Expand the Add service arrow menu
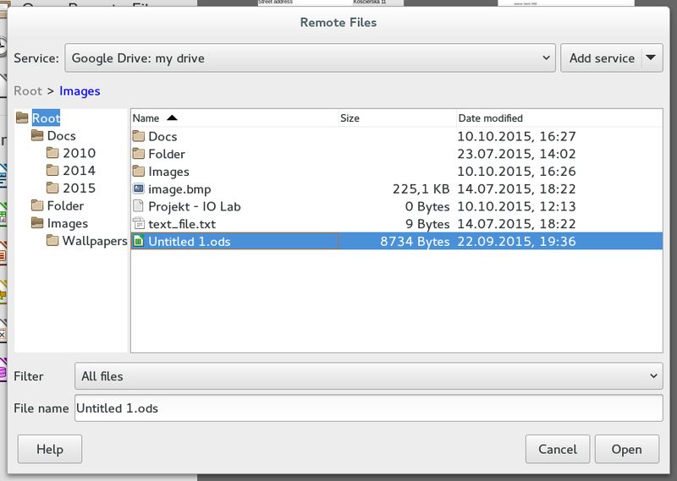The height and width of the screenshot is (481, 677). (651, 57)
